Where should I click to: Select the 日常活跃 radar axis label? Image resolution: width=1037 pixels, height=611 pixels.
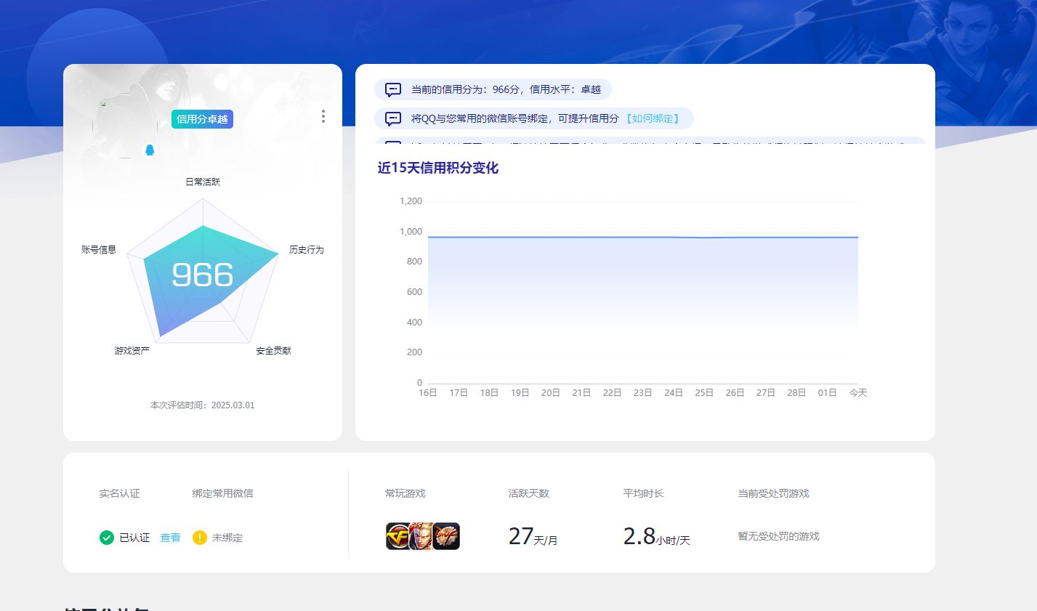[203, 182]
